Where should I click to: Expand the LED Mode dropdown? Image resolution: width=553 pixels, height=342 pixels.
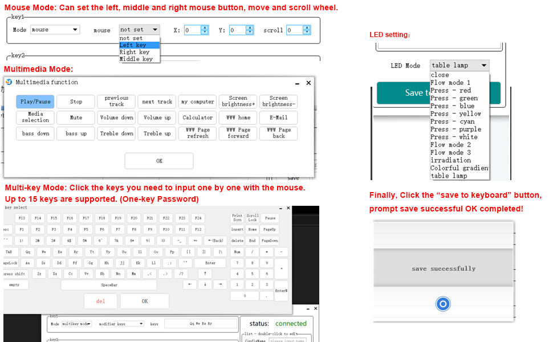(x=460, y=66)
